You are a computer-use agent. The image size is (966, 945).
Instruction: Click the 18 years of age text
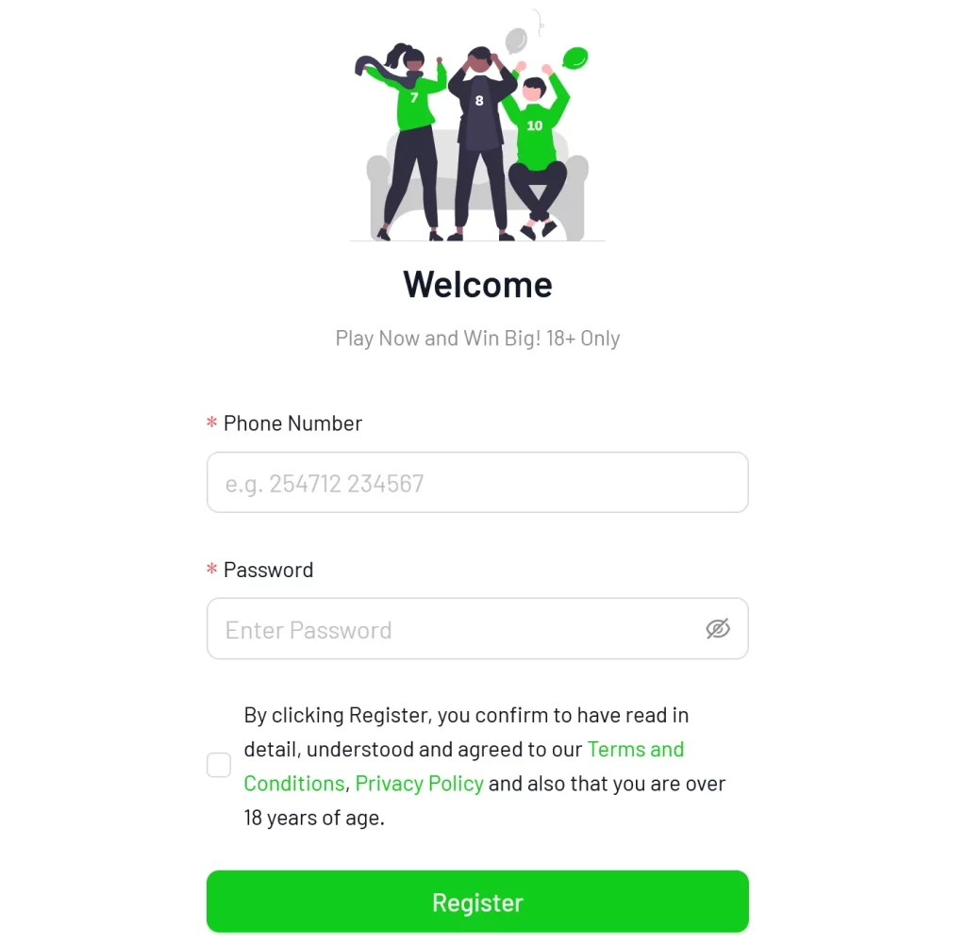pos(314,818)
